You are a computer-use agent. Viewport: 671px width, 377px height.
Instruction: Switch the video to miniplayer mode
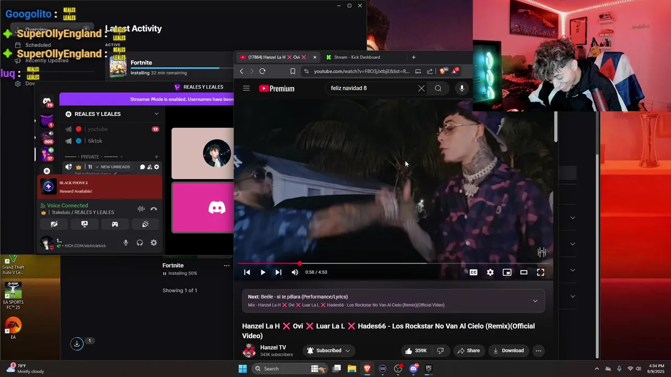(507, 272)
